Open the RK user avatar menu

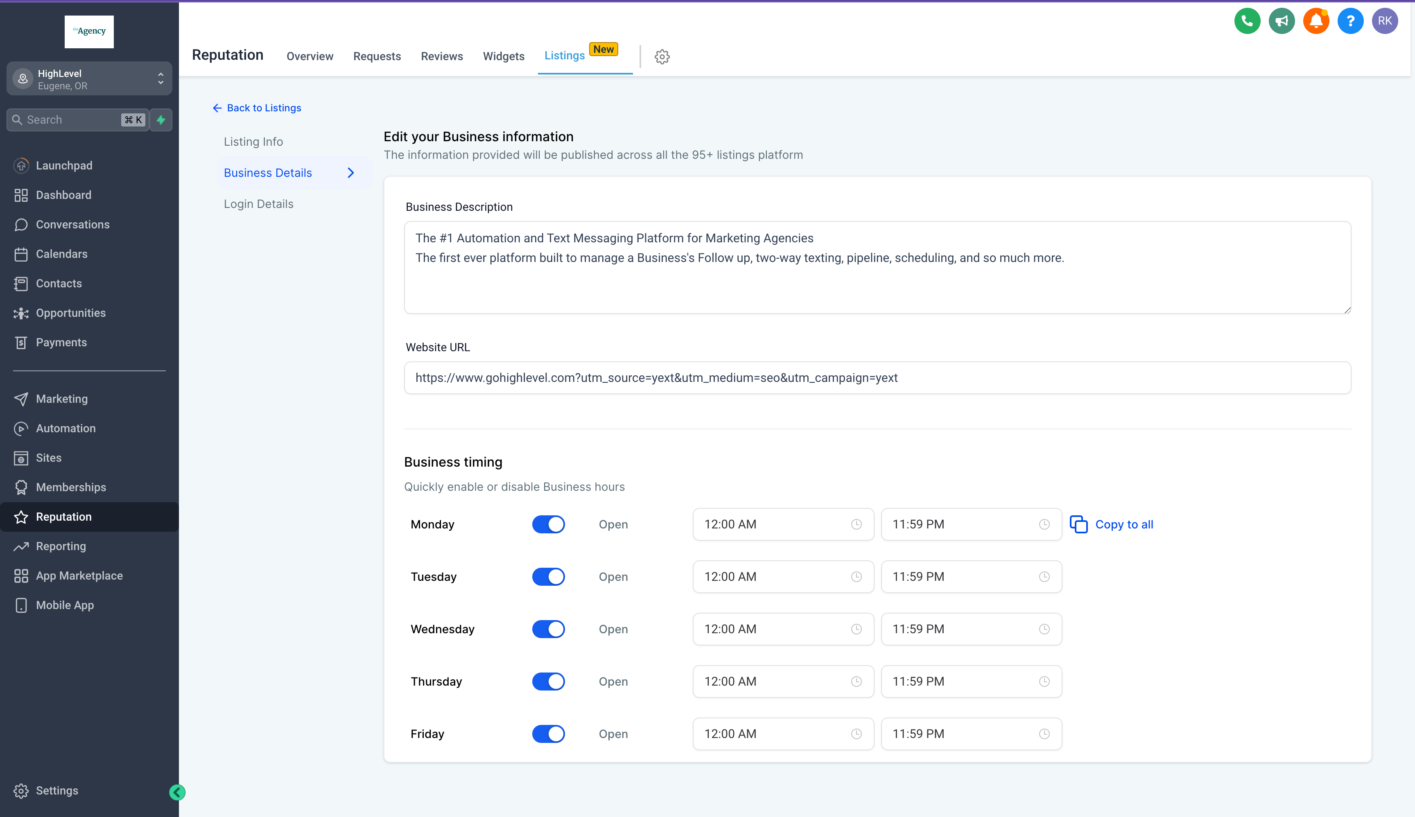[x=1385, y=21]
